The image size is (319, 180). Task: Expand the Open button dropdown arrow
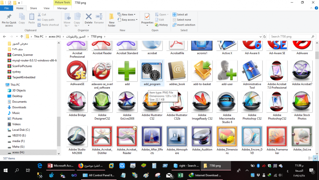(x=168, y=14)
